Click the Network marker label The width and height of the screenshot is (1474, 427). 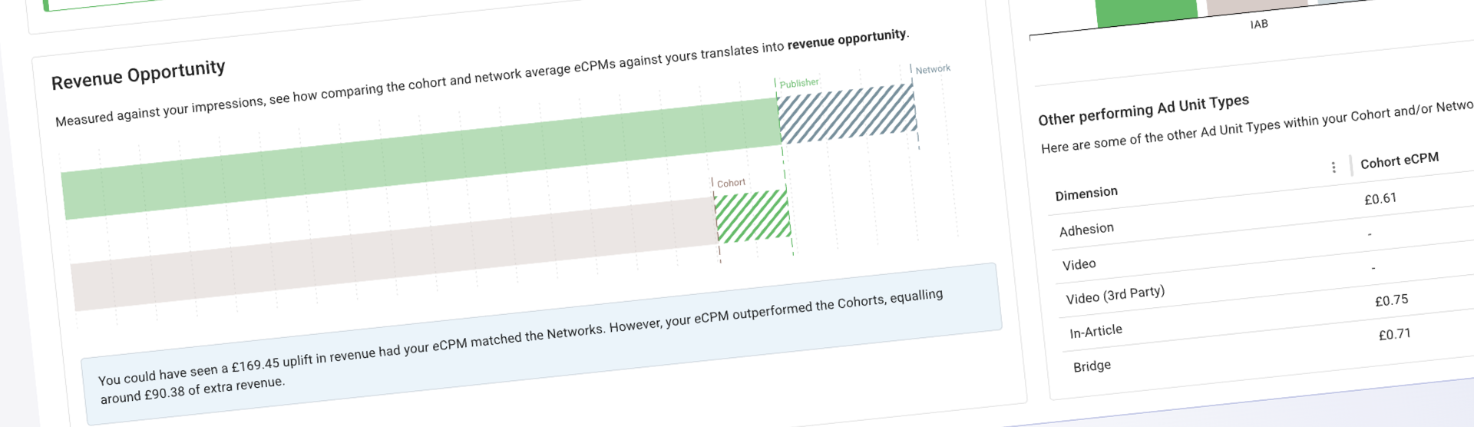click(x=932, y=69)
